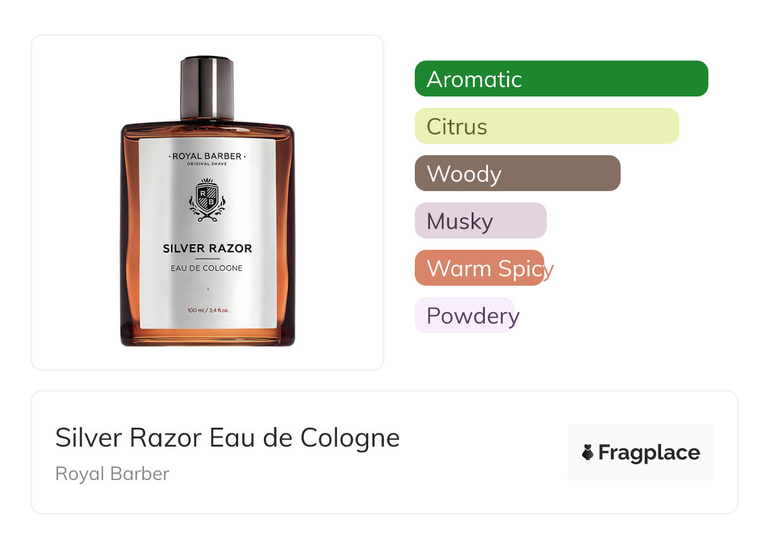
Task: Click the Fragplace logo text
Action: [649, 453]
